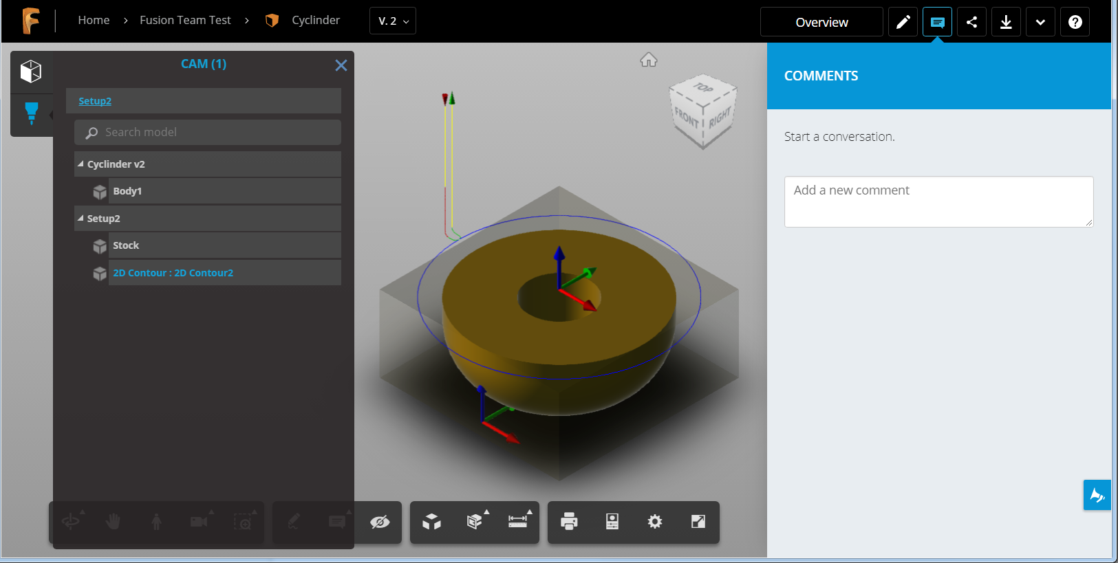Image resolution: width=1118 pixels, height=563 pixels.
Task: Toggle full screen mode
Action: click(x=698, y=522)
